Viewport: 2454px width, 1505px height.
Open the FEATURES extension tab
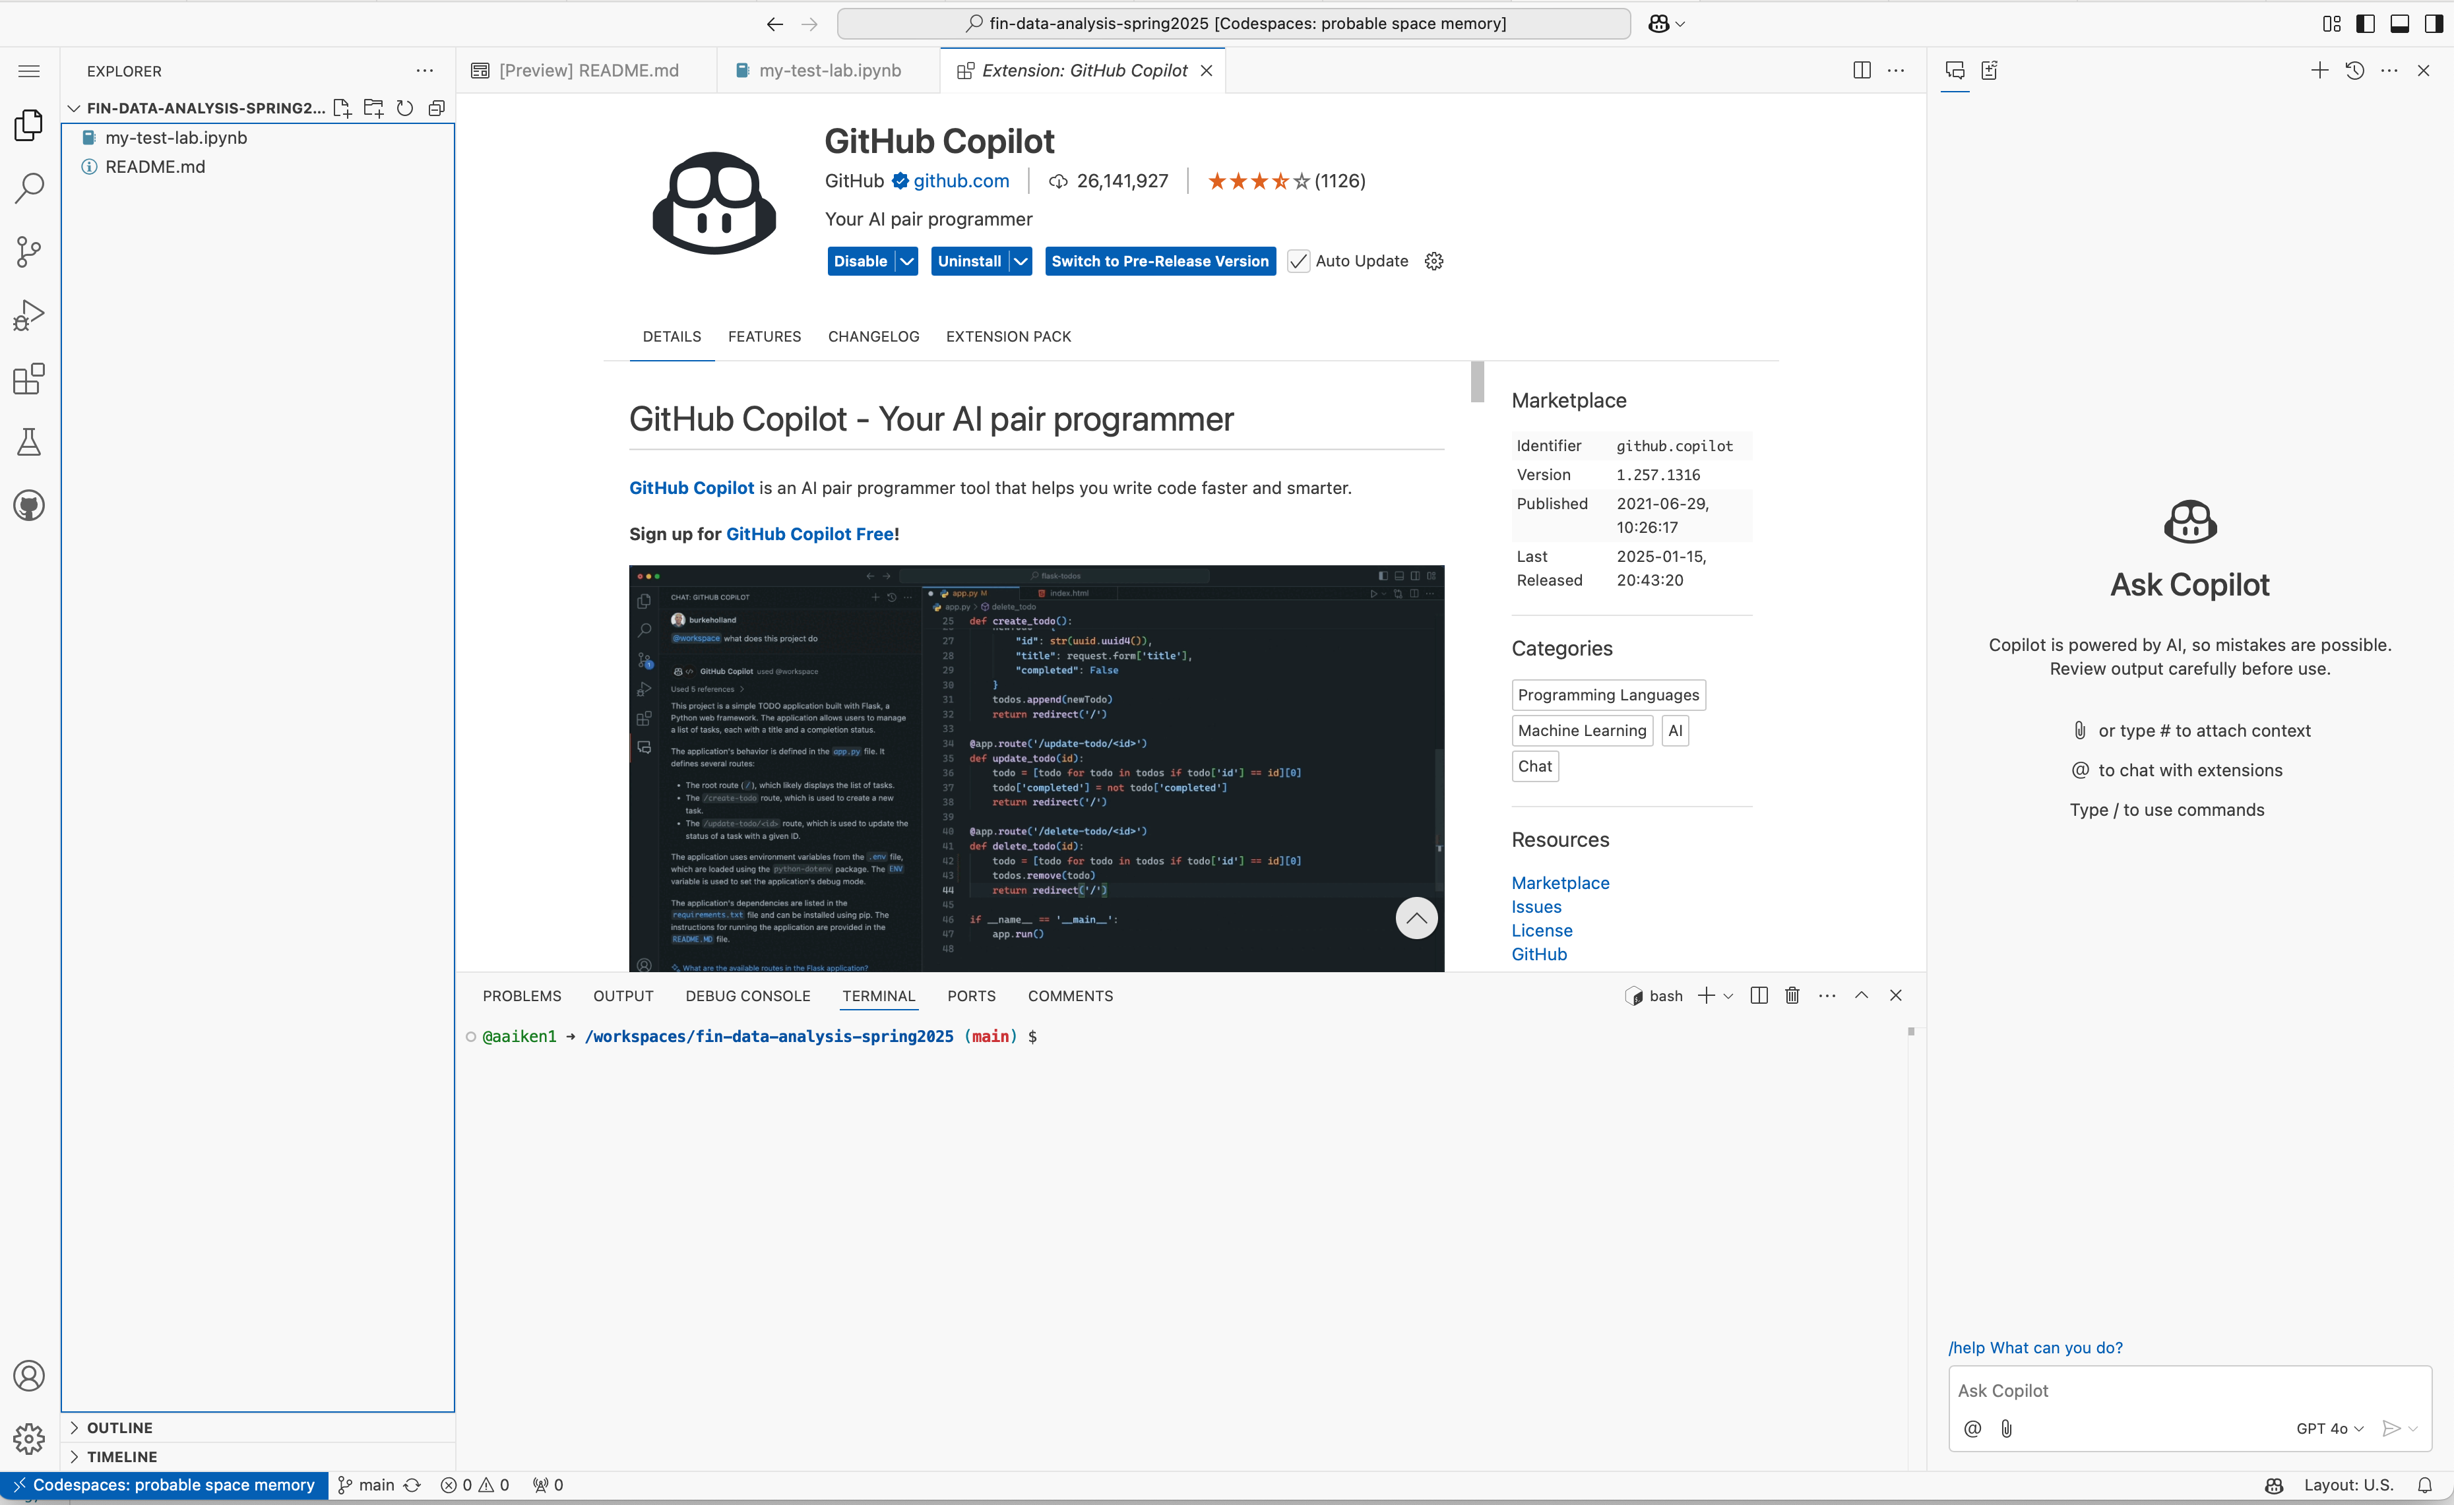click(x=764, y=336)
